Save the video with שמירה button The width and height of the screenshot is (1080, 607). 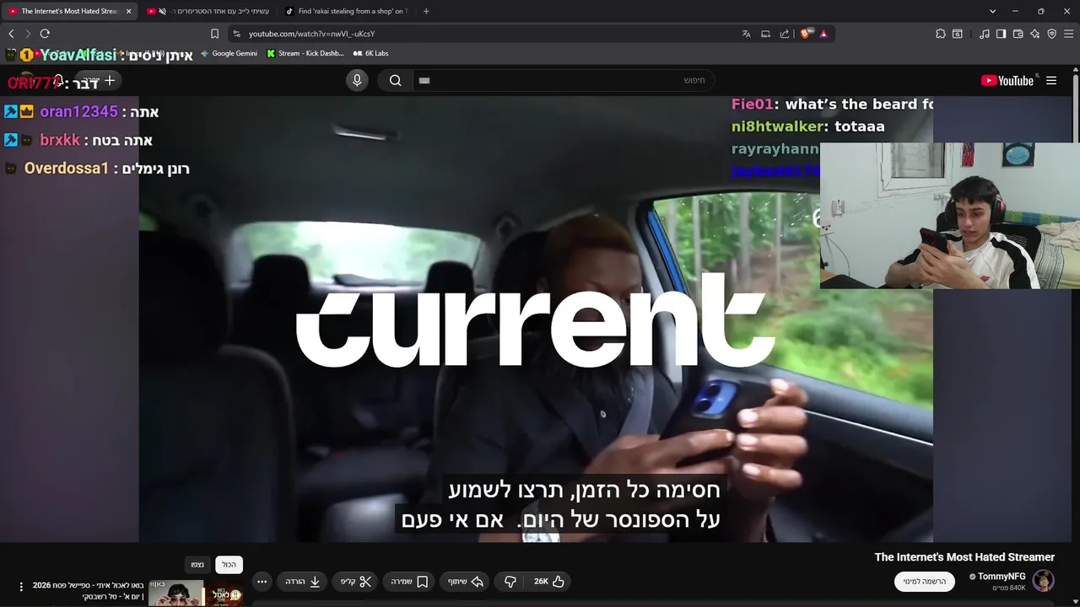click(409, 582)
